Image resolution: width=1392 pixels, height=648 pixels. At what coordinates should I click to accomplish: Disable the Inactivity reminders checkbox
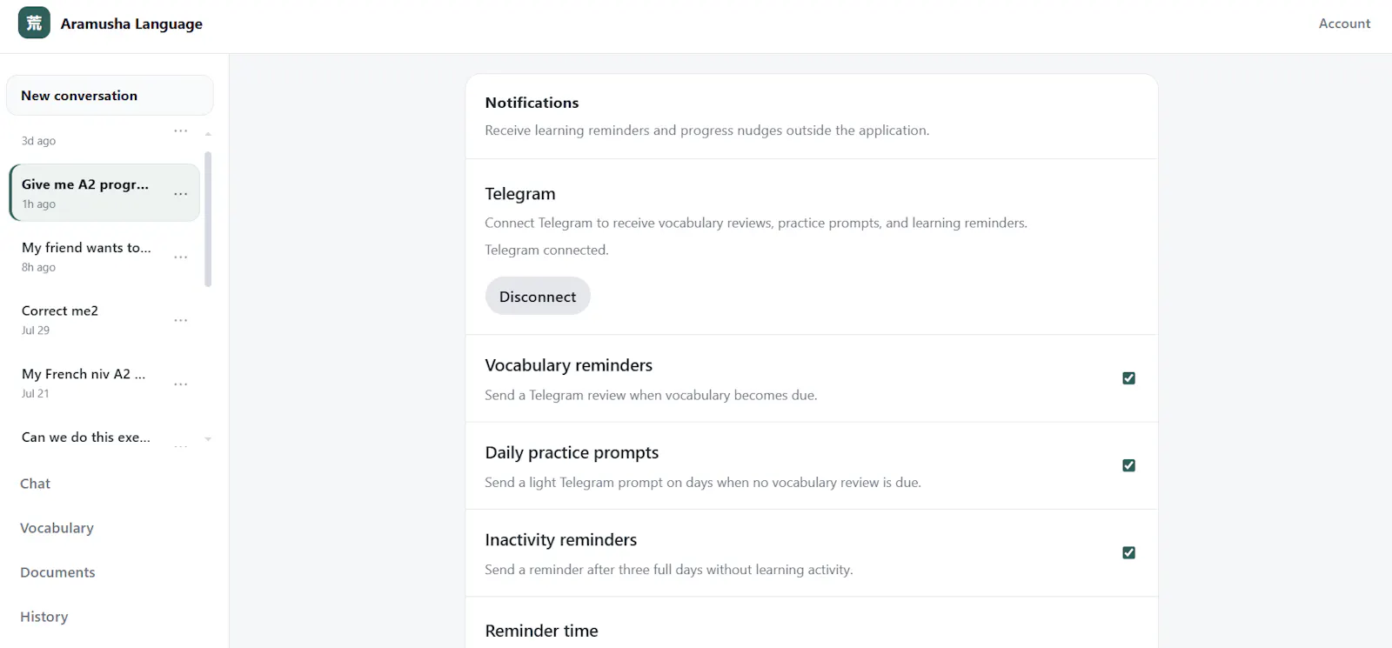coord(1128,552)
